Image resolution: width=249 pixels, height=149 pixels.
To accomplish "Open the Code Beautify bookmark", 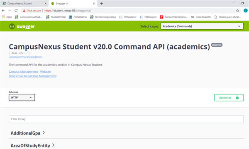I will pyautogui.click(x=201, y=17).
